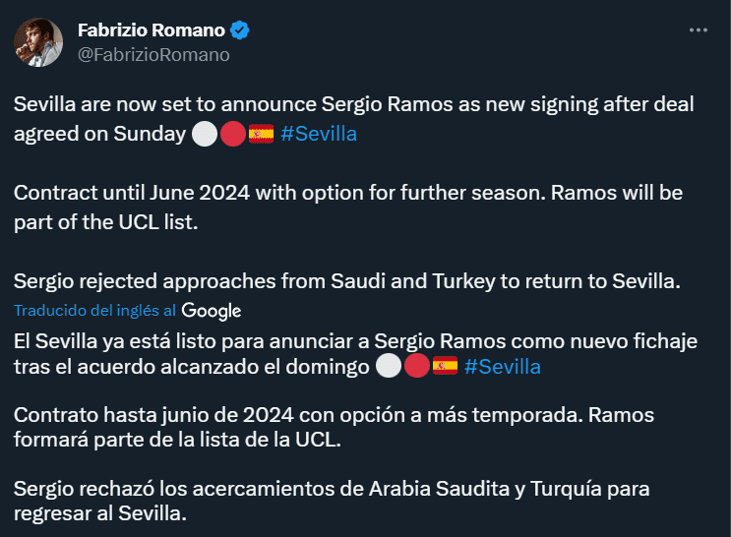Open the three-dot more options menu
Image resolution: width=731 pixels, height=537 pixels.
tap(698, 30)
